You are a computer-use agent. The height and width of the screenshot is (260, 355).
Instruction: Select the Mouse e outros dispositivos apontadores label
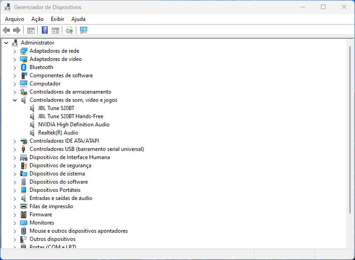pyautogui.click(x=79, y=231)
